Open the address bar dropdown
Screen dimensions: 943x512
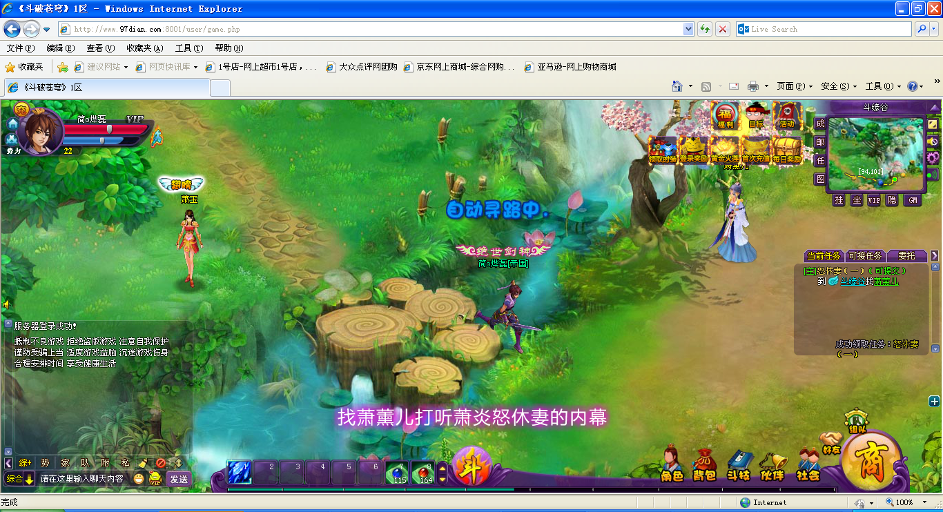tap(688, 29)
